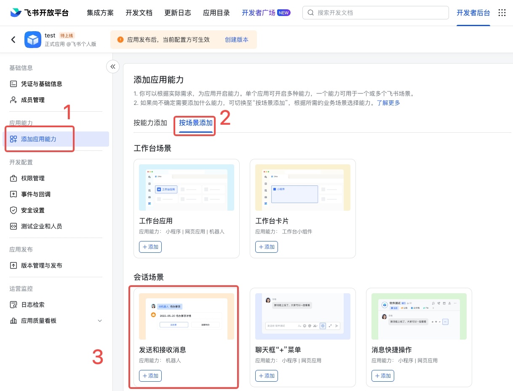Open 凭证与基础信息 in sidebar
513x391 pixels.
coord(41,84)
